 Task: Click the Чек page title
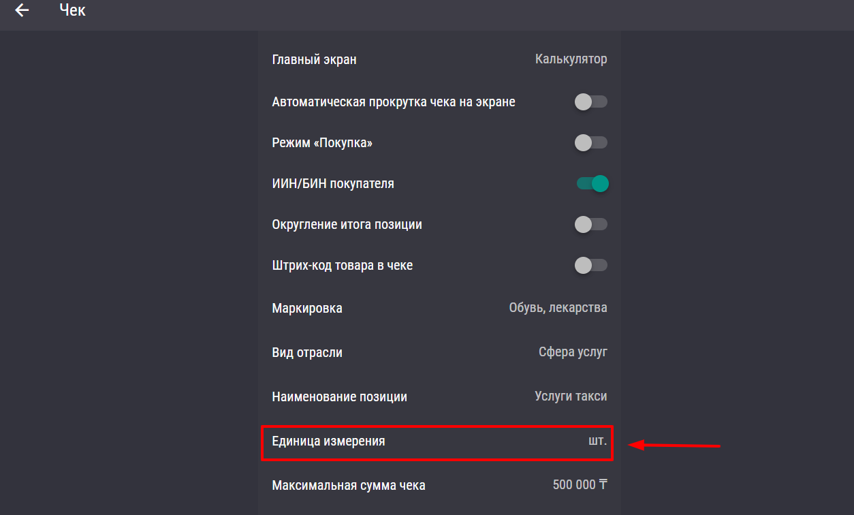72,10
